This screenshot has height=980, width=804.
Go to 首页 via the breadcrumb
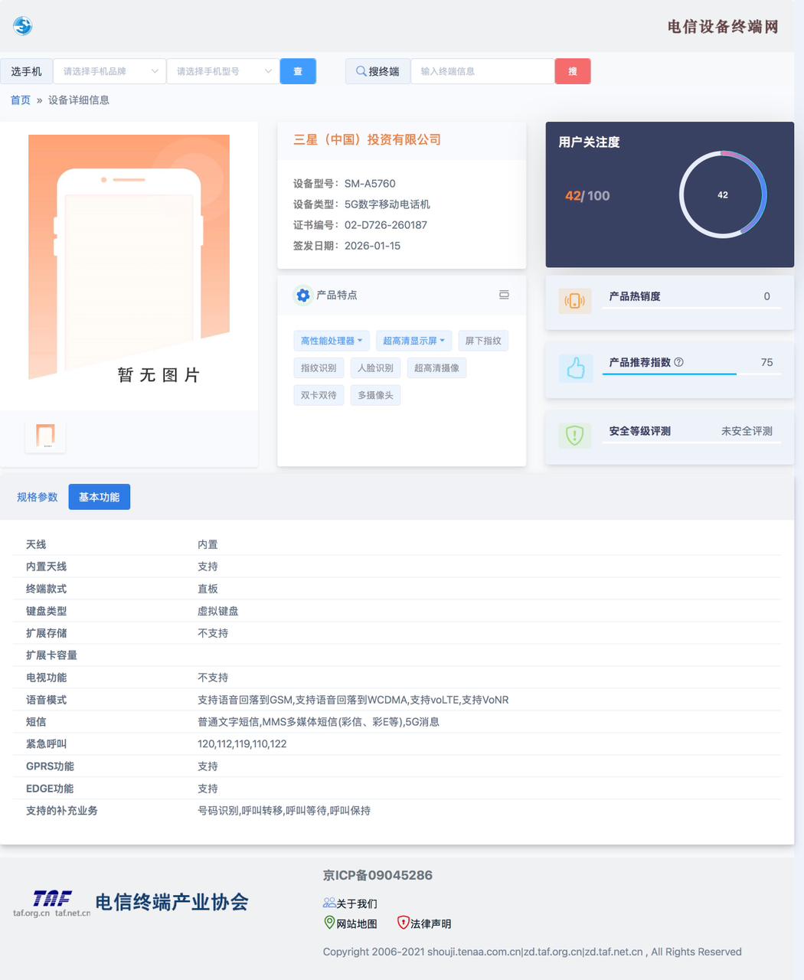[21, 100]
